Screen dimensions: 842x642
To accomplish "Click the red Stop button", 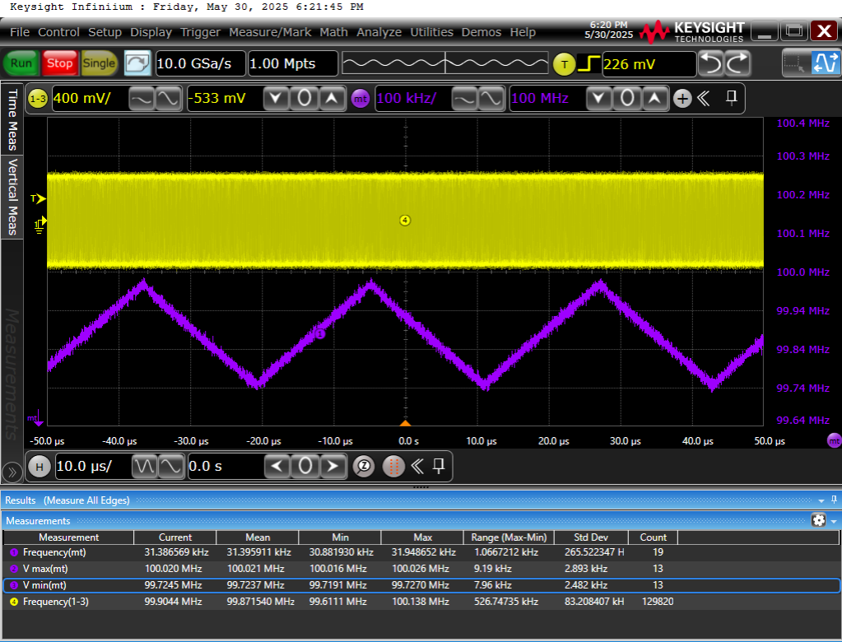I will click(x=59, y=63).
